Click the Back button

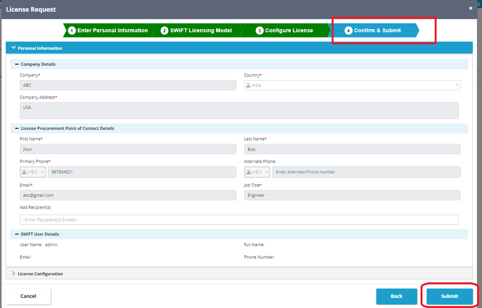[396, 296]
